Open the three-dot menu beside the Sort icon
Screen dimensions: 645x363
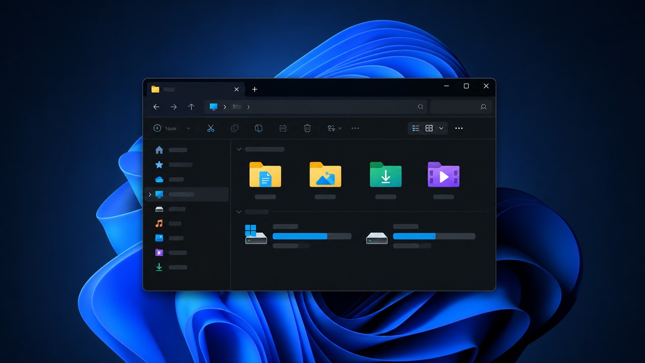click(355, 129)
